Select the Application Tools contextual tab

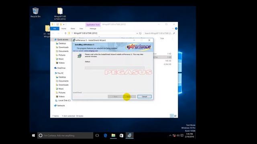[93, 25]
